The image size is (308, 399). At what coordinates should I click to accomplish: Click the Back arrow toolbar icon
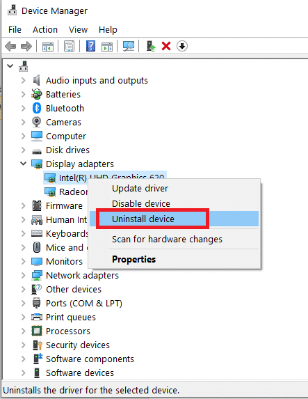coord(10,47)
